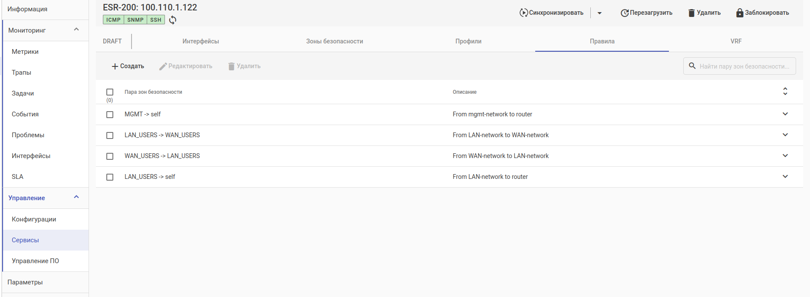The height and width of the screenshot is (297, 810).
Task: Click the pencil Редактировать icon
Action: 163,66
